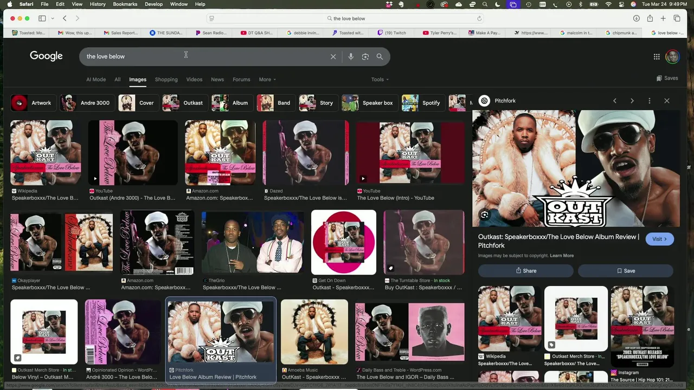The height and width of the screenshot is (390, 694).
Task: Select the Band filter chip
Action: [x=276, y=103]
